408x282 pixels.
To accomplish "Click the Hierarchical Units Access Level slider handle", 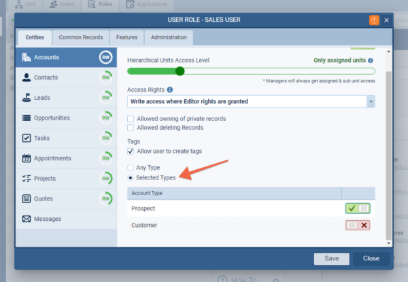I will click(180, 71).
